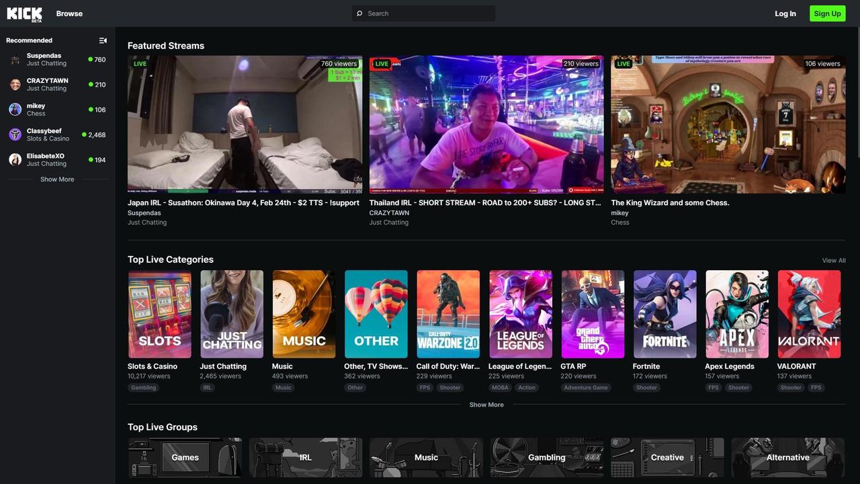Screen dimensions: 860x484
Task: Open the Kick logo home link
Action: pos(24,13)
